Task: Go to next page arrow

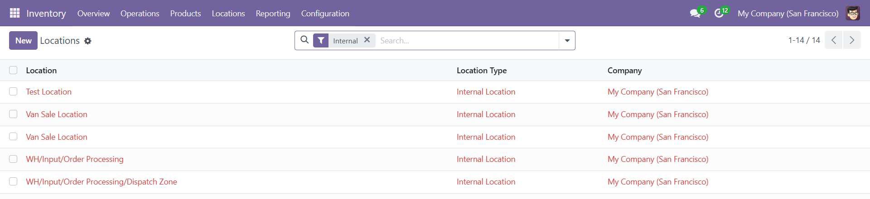Action: pos(852,40)
